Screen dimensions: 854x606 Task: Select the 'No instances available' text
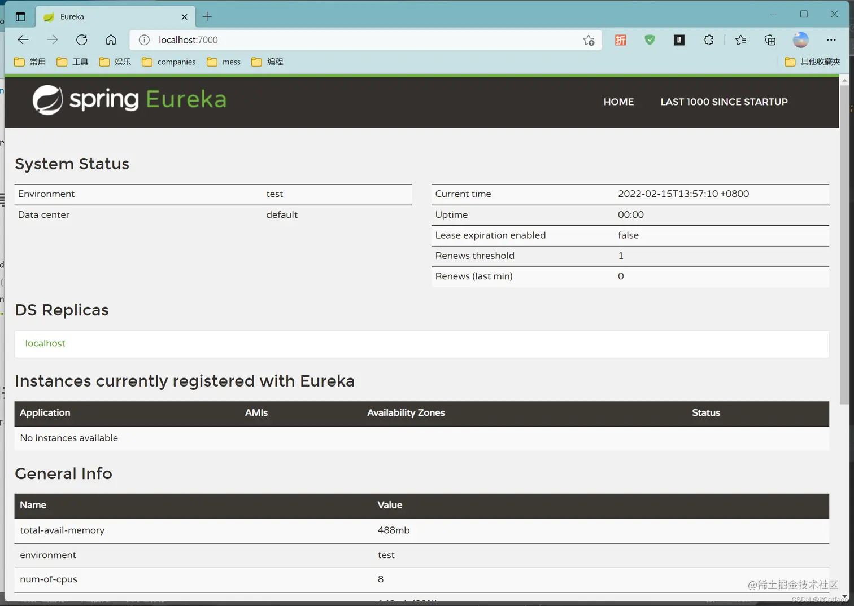(69, 438)
